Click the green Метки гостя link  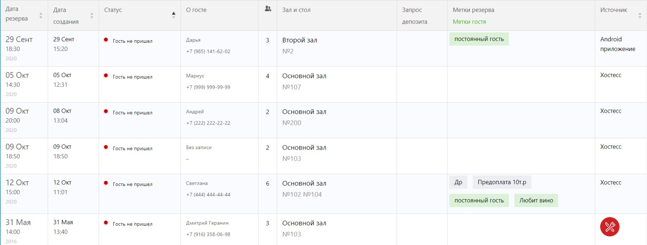pyautogui.click(x=469, y=22)
